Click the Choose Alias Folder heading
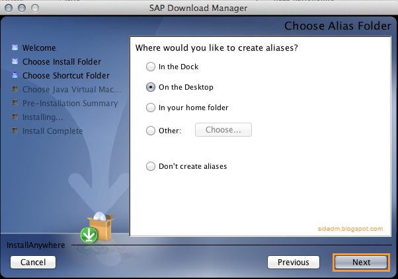The image size is (398, 279). pyautogui.click(x=338, y=26)
